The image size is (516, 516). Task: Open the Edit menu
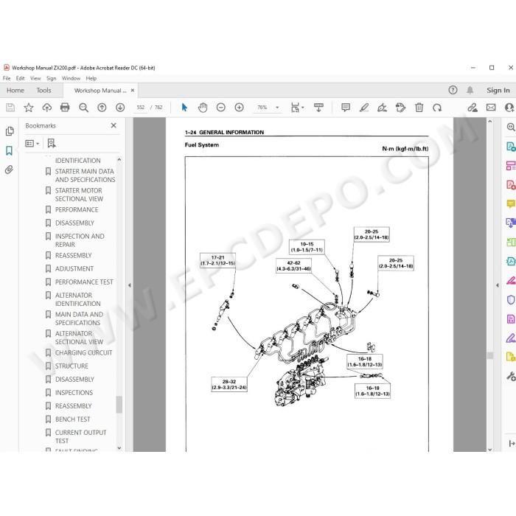click(20, 78)
